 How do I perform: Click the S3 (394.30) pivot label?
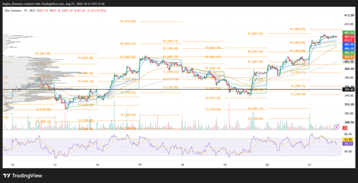(298, 94)
